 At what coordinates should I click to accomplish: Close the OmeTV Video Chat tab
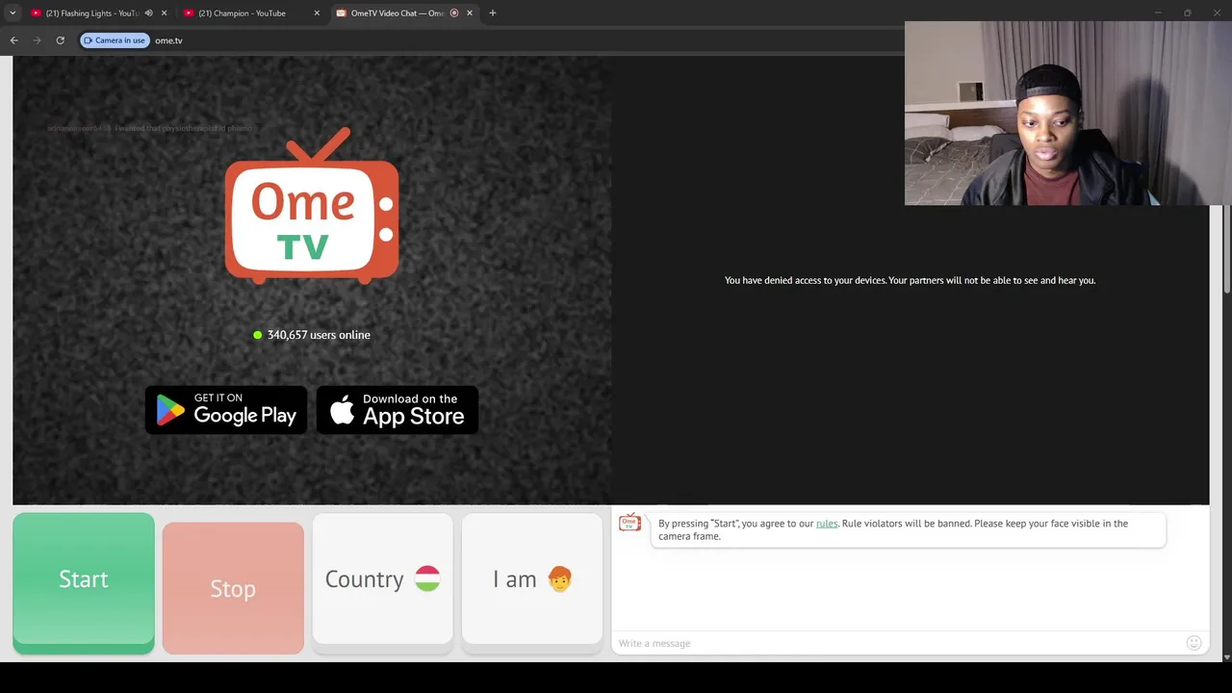point(469,13)
